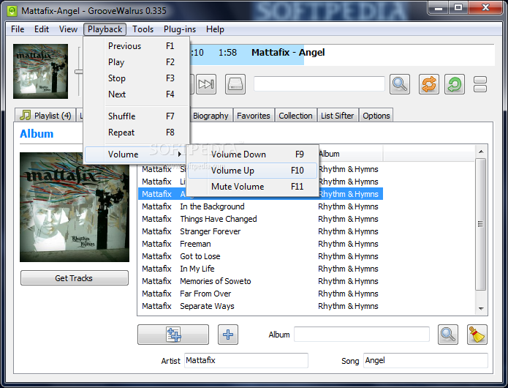This screenshot has height=388, width=508.
Task: Select the track "Far From Over"
Action: (x=260, y=294)
